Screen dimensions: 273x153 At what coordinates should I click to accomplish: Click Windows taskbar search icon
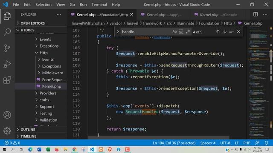click(13, 150)
